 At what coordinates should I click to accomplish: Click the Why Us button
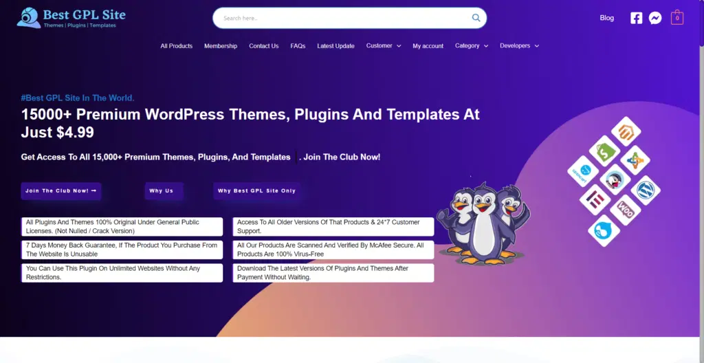click(164, 191)
